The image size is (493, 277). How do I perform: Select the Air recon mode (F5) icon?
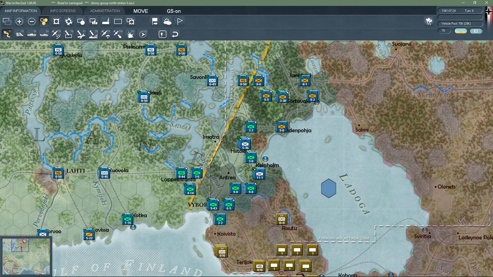coord(56,34)
